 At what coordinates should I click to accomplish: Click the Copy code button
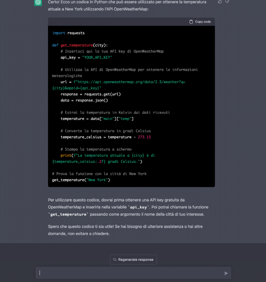200,22
